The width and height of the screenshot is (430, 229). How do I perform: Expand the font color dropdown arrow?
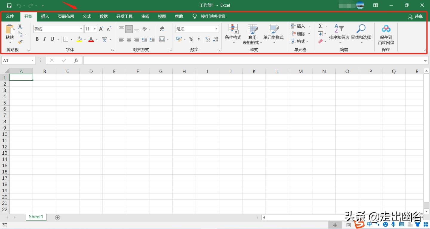(x=97, y=39)
